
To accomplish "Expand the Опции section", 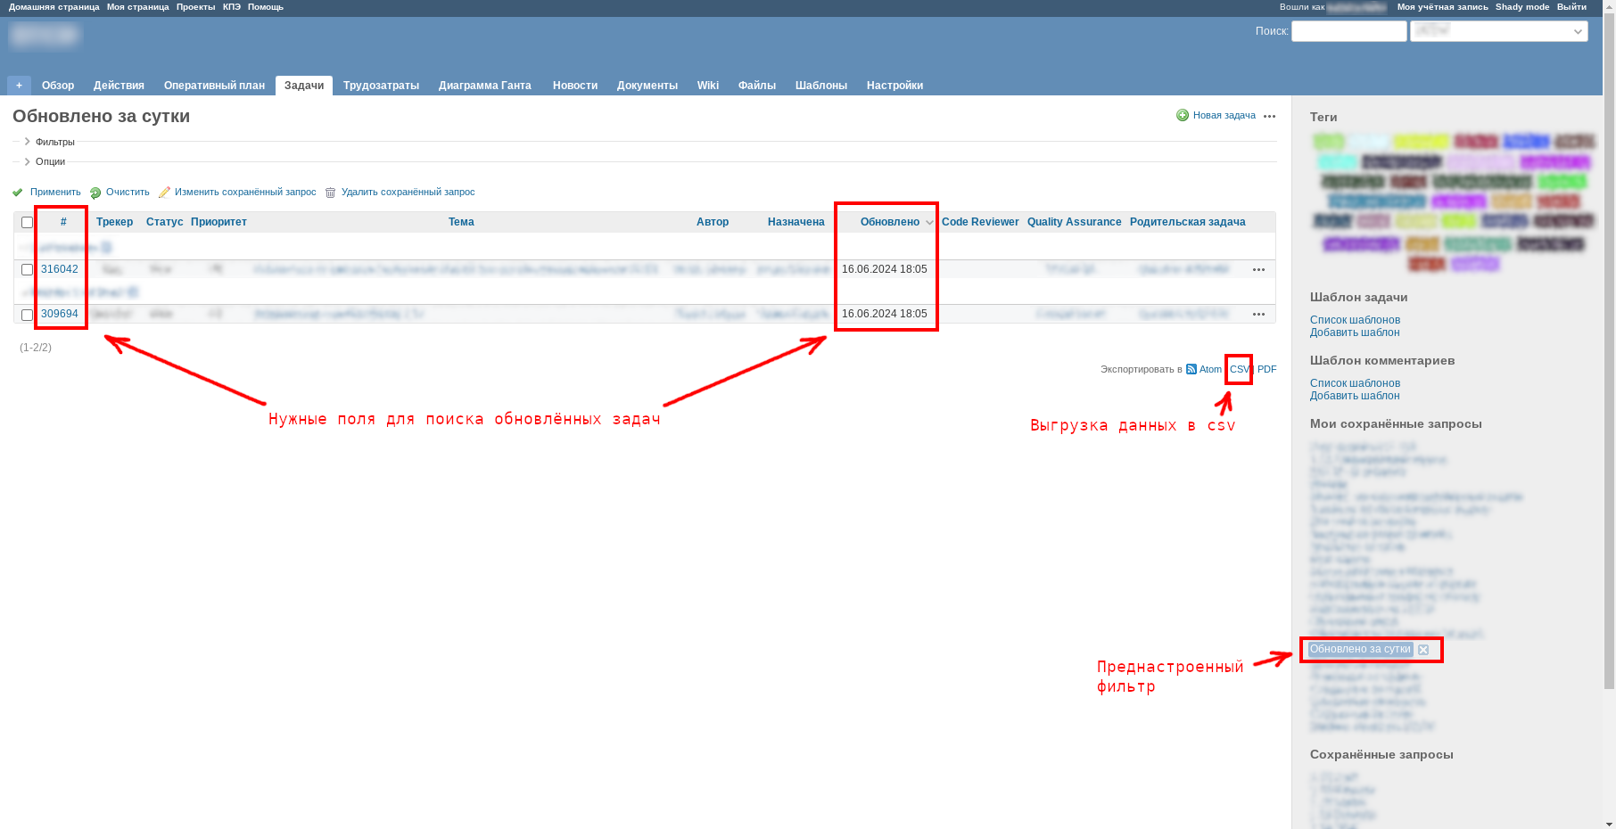I will (x=51, y=161).
